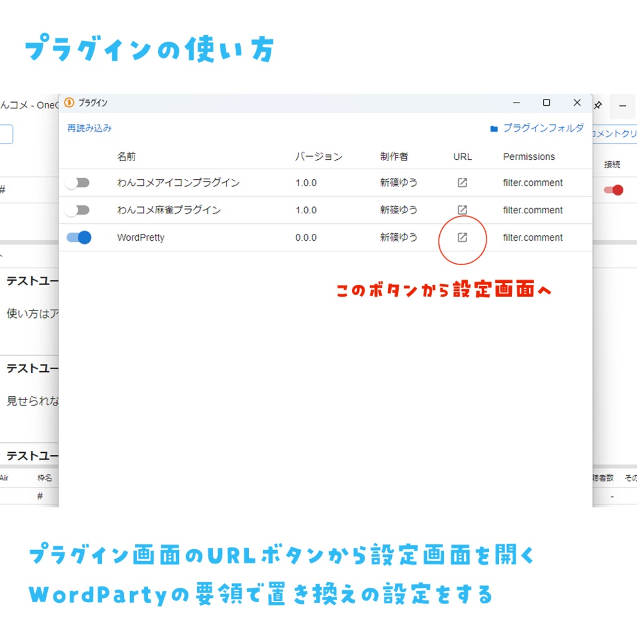The image size is (637, 637).
Task: Turn off the red 接続 connection toggle
Action: click(x=613, y=189)
